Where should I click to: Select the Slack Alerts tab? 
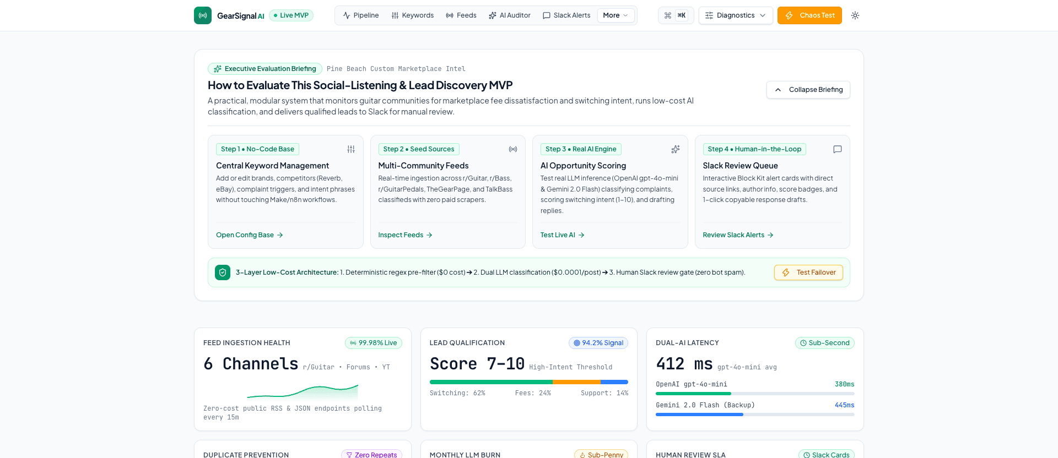click(566, 15)
